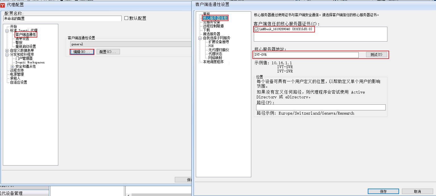Collapse the 自我选择子网服务 node
The image size is (436, 196).
(200, 38)
